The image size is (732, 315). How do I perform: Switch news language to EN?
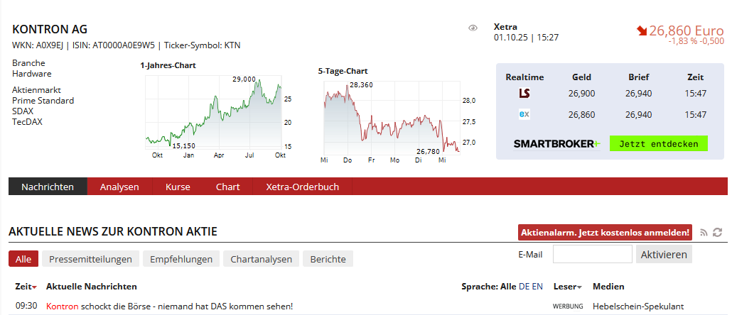pyautogui.click(x=537, y=287)
